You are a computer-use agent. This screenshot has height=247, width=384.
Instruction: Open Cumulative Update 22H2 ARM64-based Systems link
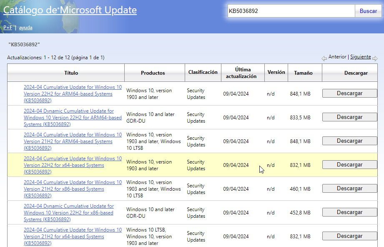(x=73, y=94)
